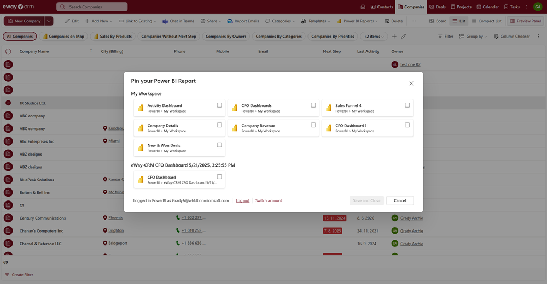Open the Link to Existing dropdown
Viewport: 547px width, 284px height.
click(137, 21)
